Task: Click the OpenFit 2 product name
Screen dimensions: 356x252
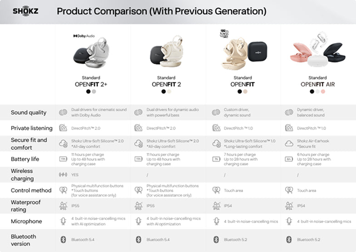Action: click(166, 84)
